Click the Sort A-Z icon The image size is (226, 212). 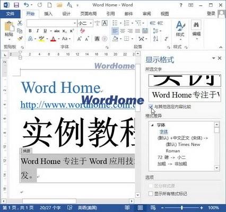[155, 39]
